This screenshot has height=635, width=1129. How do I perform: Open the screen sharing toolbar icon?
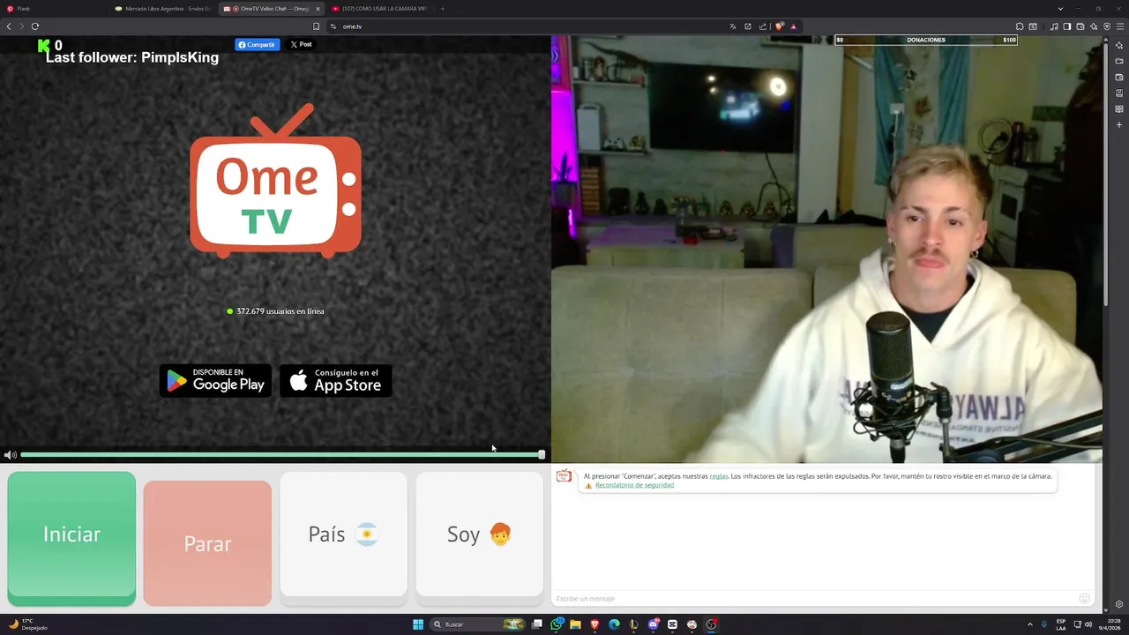tap(1033, 26)
